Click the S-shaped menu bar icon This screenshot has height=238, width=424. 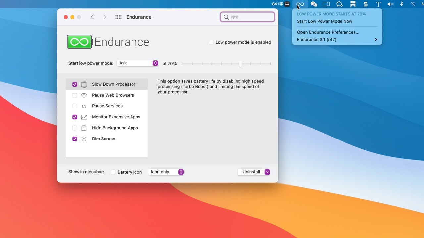[x=365, y=4]
